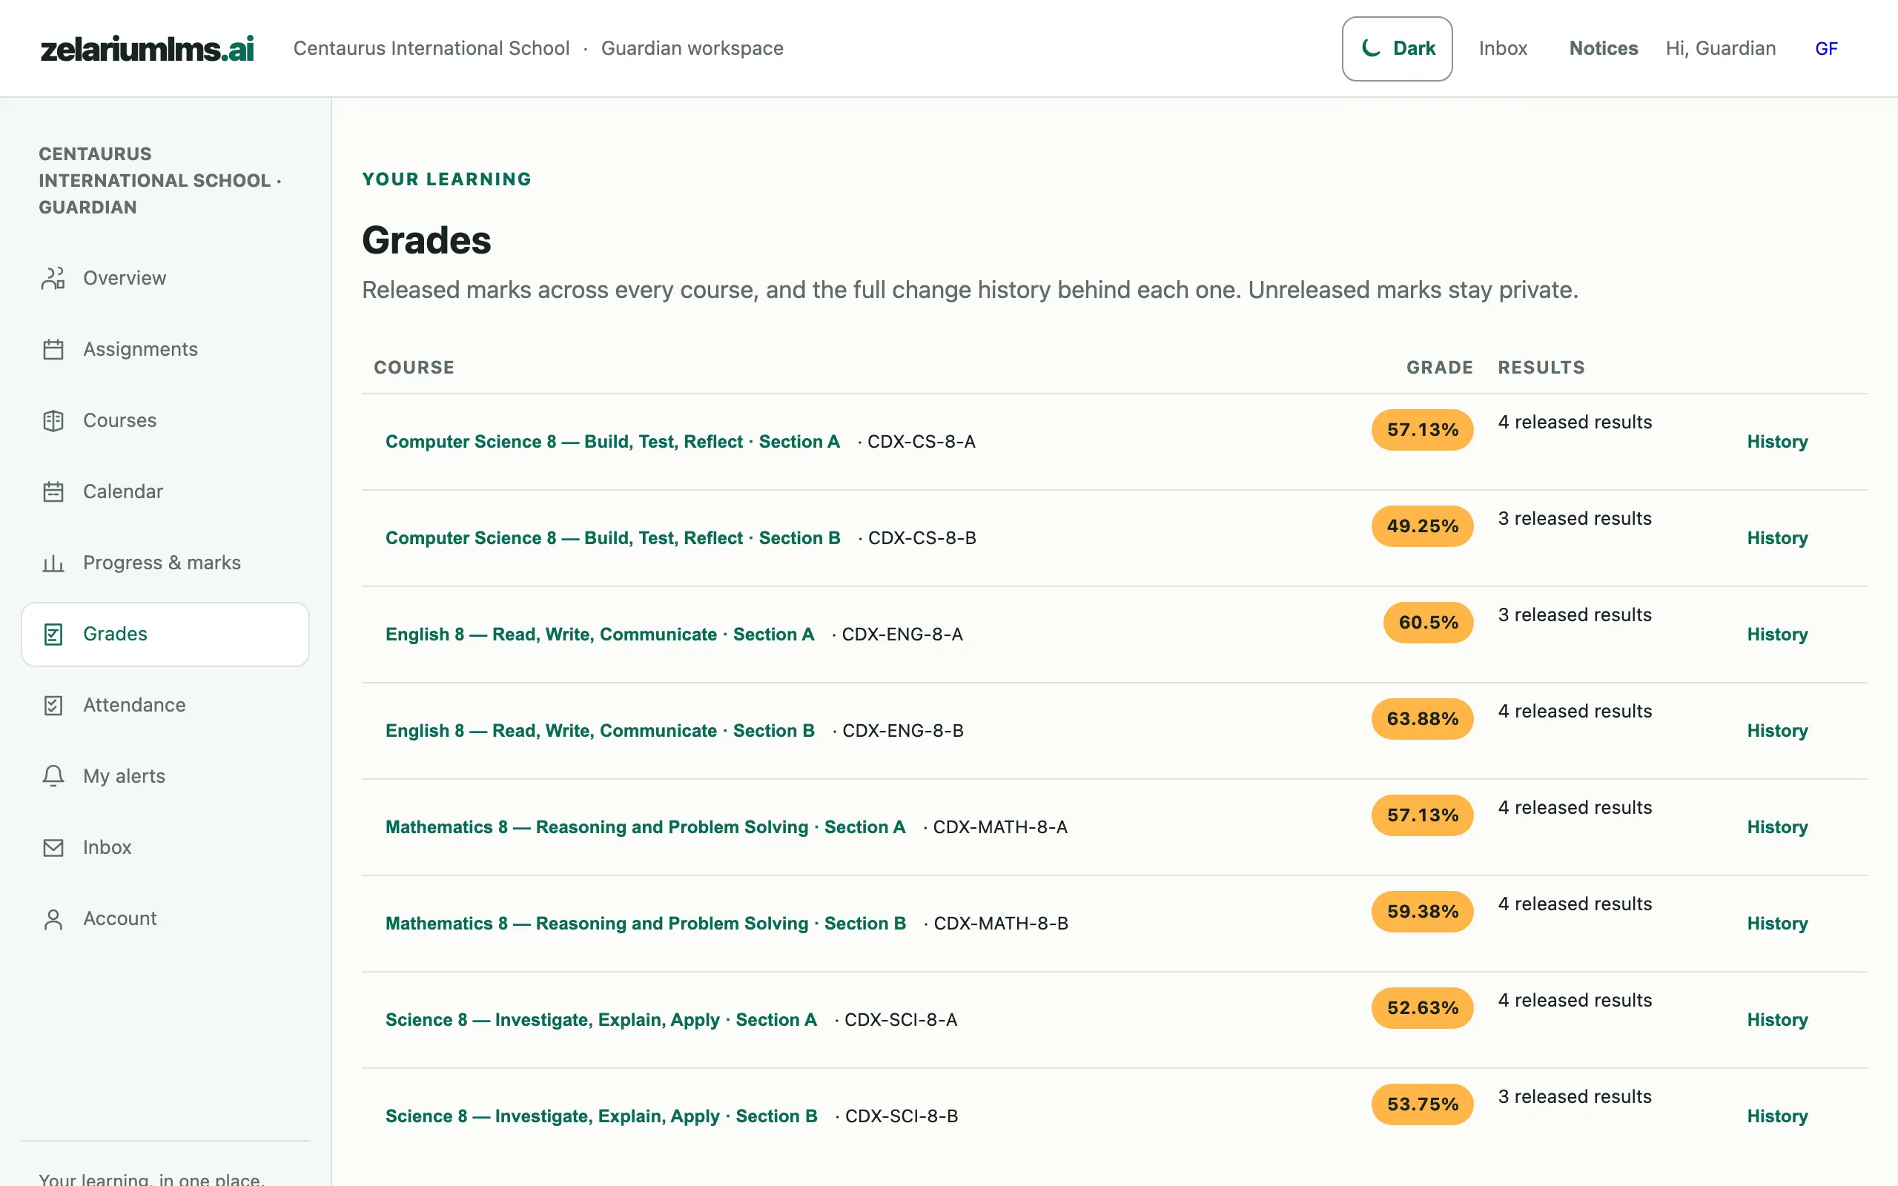Click the 49.25% grade badge

click(1423, 526)
